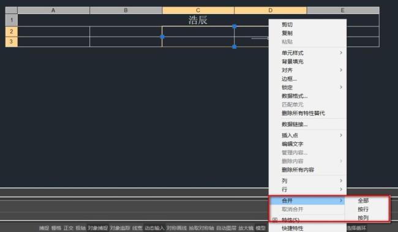
Task: Select column header D
Action: click(270, 10)
